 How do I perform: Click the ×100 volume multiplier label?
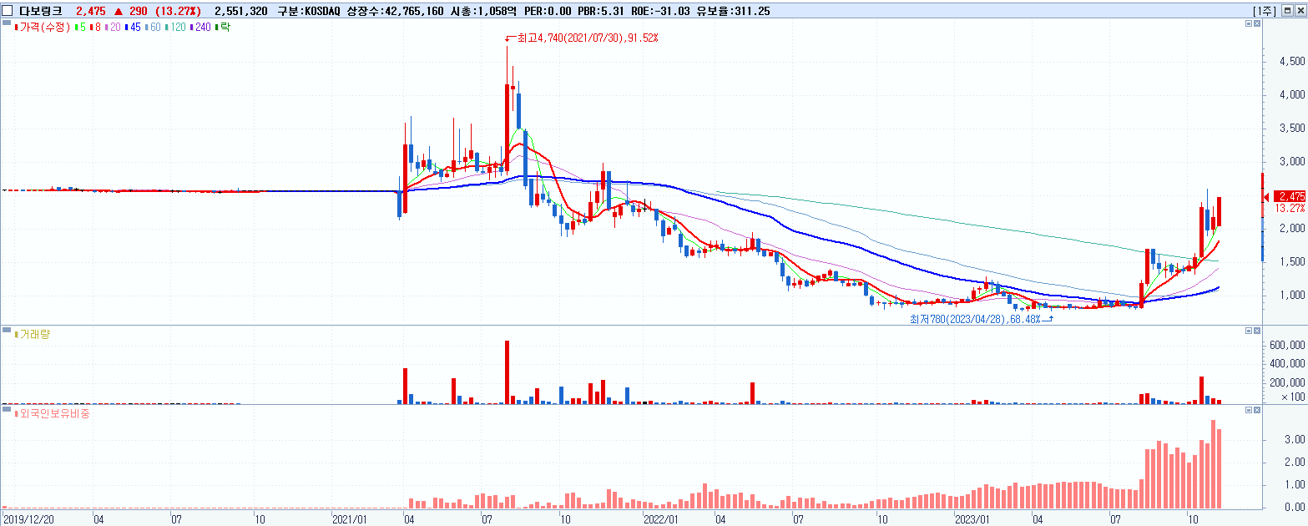1293,398
